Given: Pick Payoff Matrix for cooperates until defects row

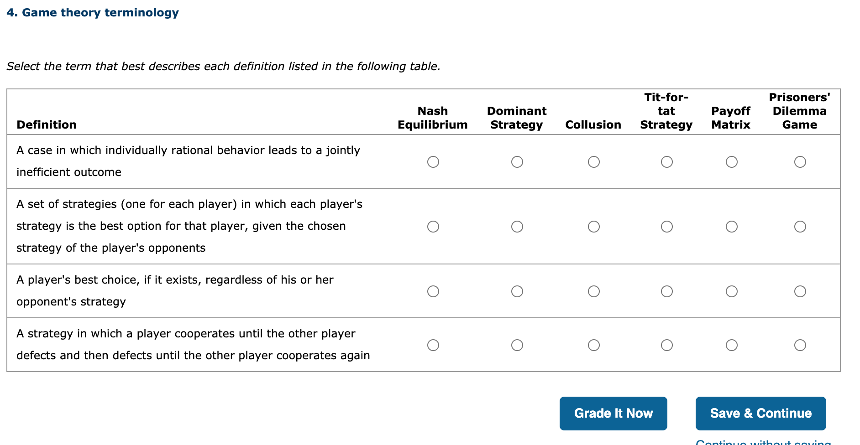Looking at the screenshot, I should tap(731, 345).
